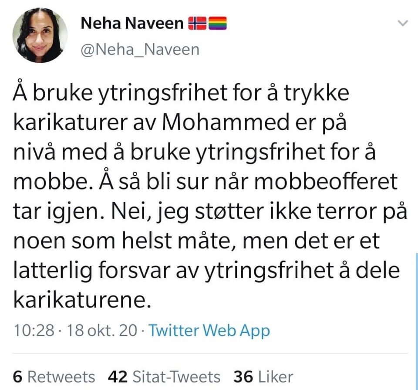Open Neha Naveen's profile picture

[40, 35]
